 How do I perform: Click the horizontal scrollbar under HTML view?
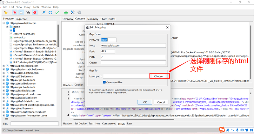[x=124, y=120]
